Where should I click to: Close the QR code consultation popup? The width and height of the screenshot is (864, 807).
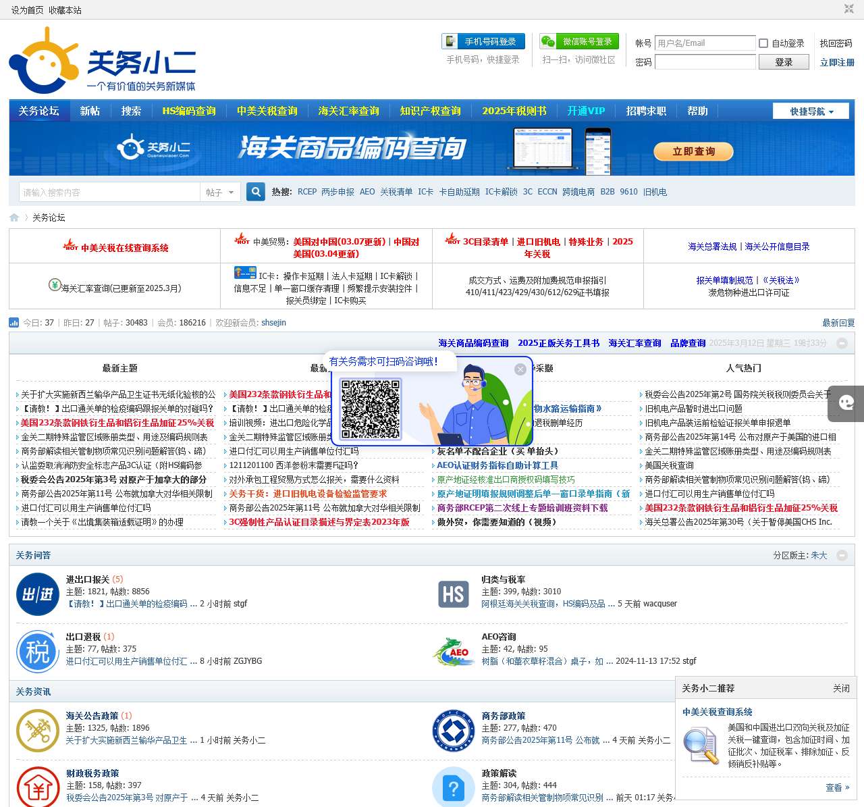click(x=520, y=369)
